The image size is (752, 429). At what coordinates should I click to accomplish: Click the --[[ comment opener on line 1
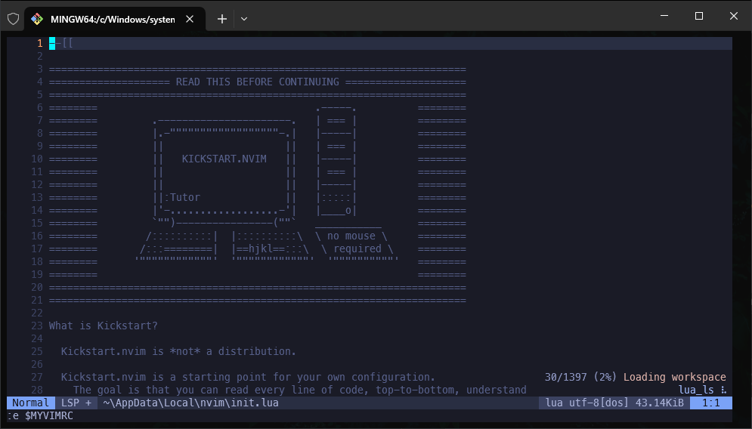tap(61, 43)
